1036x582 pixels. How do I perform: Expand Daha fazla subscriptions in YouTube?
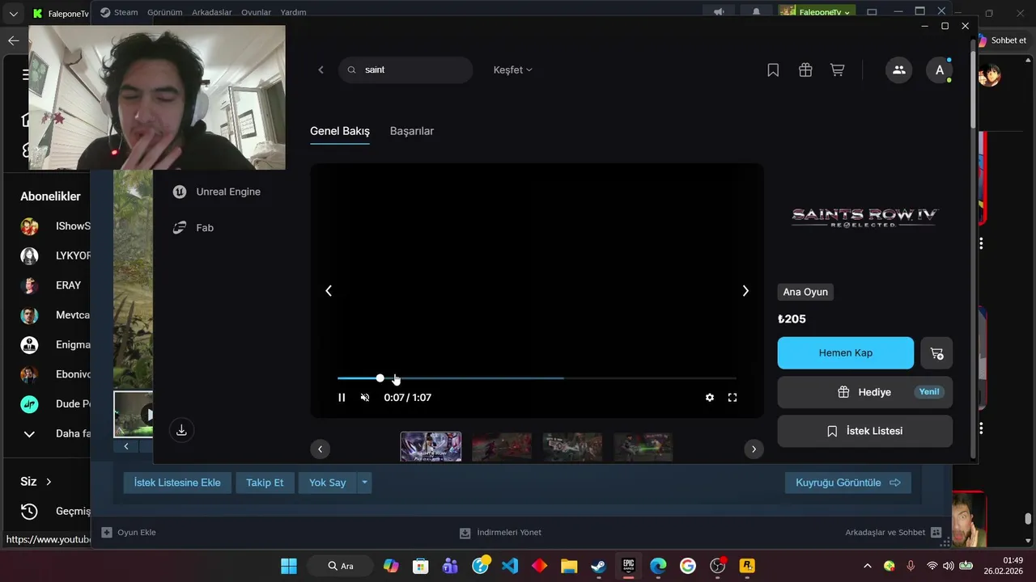(57, 434)
